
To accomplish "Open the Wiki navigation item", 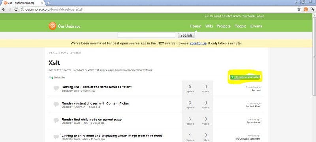I will 209,26.
